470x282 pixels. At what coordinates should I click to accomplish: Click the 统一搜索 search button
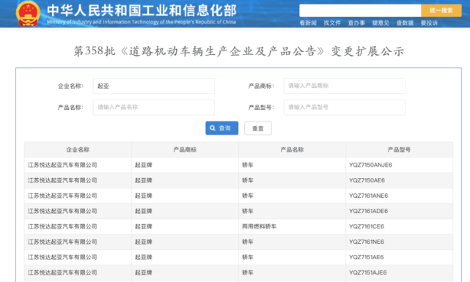(x=441, y=10)
